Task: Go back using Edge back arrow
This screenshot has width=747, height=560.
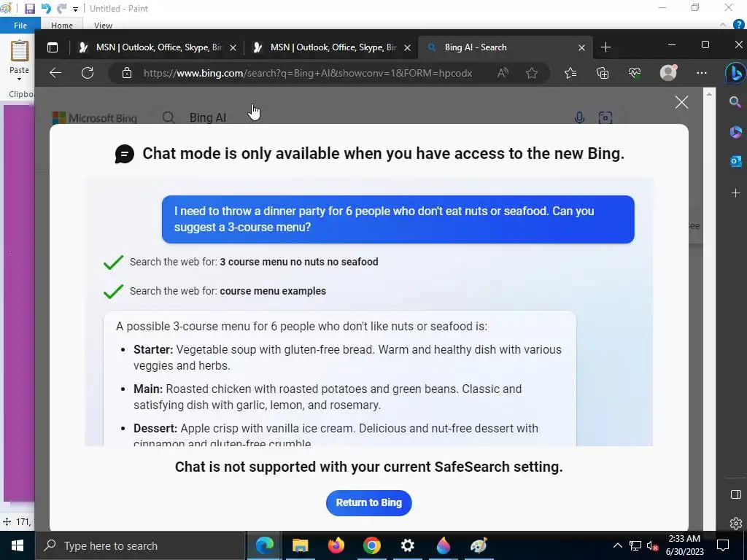Action: point(55,73)
